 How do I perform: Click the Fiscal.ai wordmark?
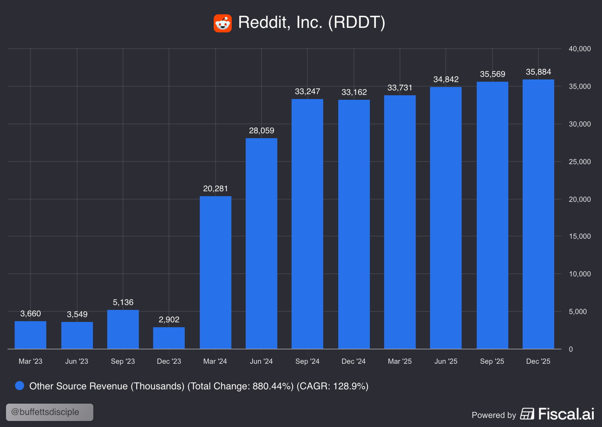566,414
